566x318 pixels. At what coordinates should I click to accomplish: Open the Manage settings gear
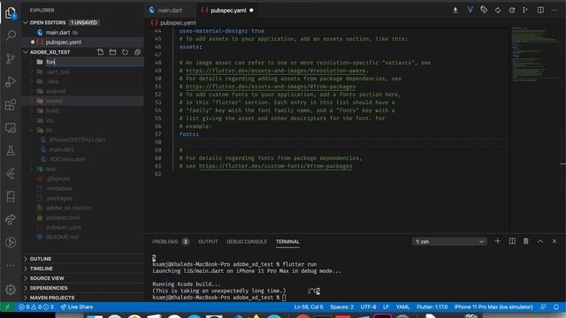pyautogui.click(x=11, y=289)
